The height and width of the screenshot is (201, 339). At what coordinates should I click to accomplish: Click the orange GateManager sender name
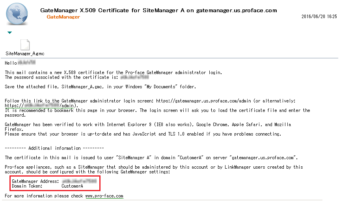63,17
